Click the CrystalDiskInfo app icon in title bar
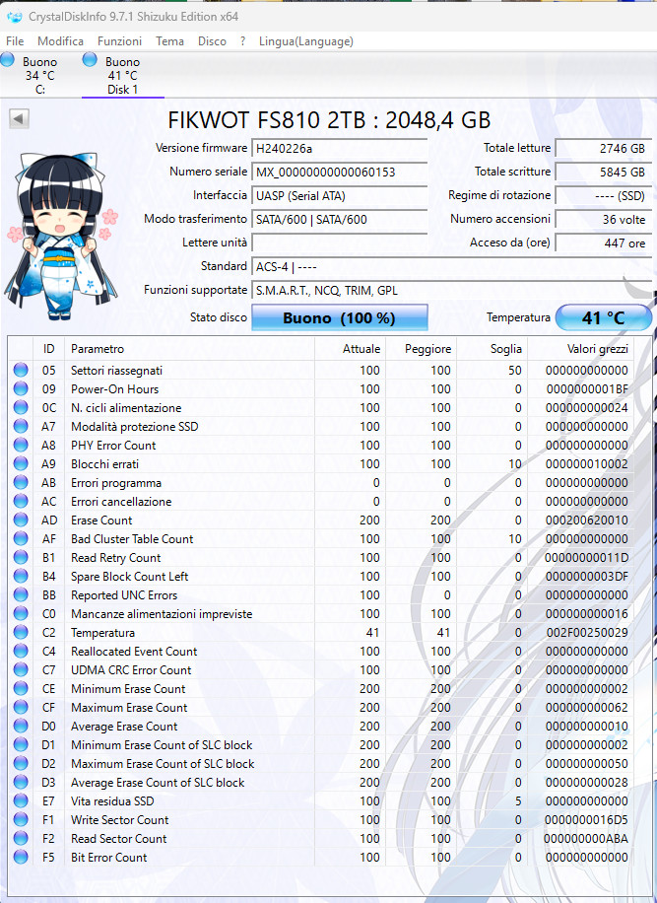The width and height of the screenshot is (657, 903). pyautogui.click(x=13, y=17)
